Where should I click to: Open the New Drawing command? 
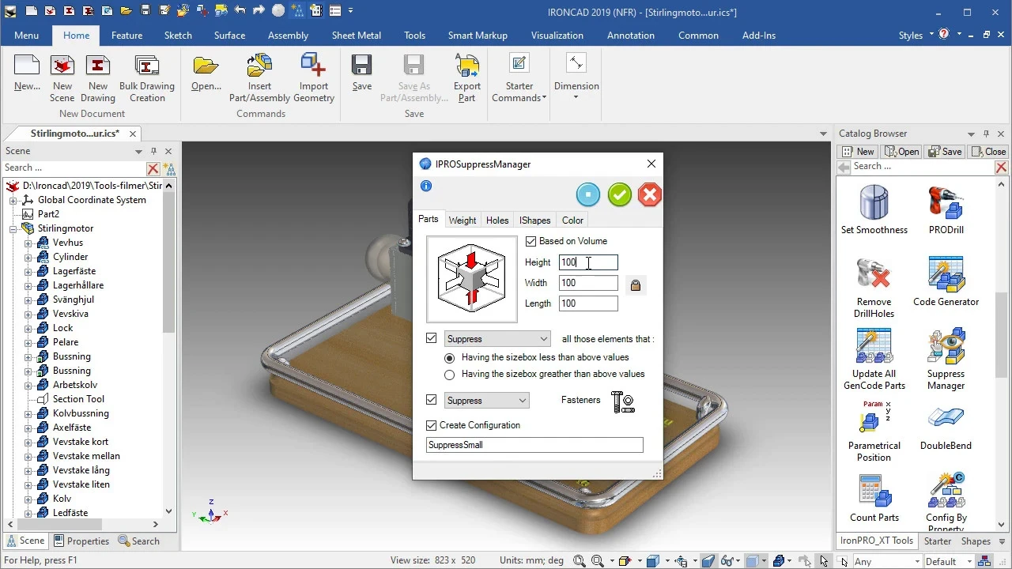(x=98, y=78)
